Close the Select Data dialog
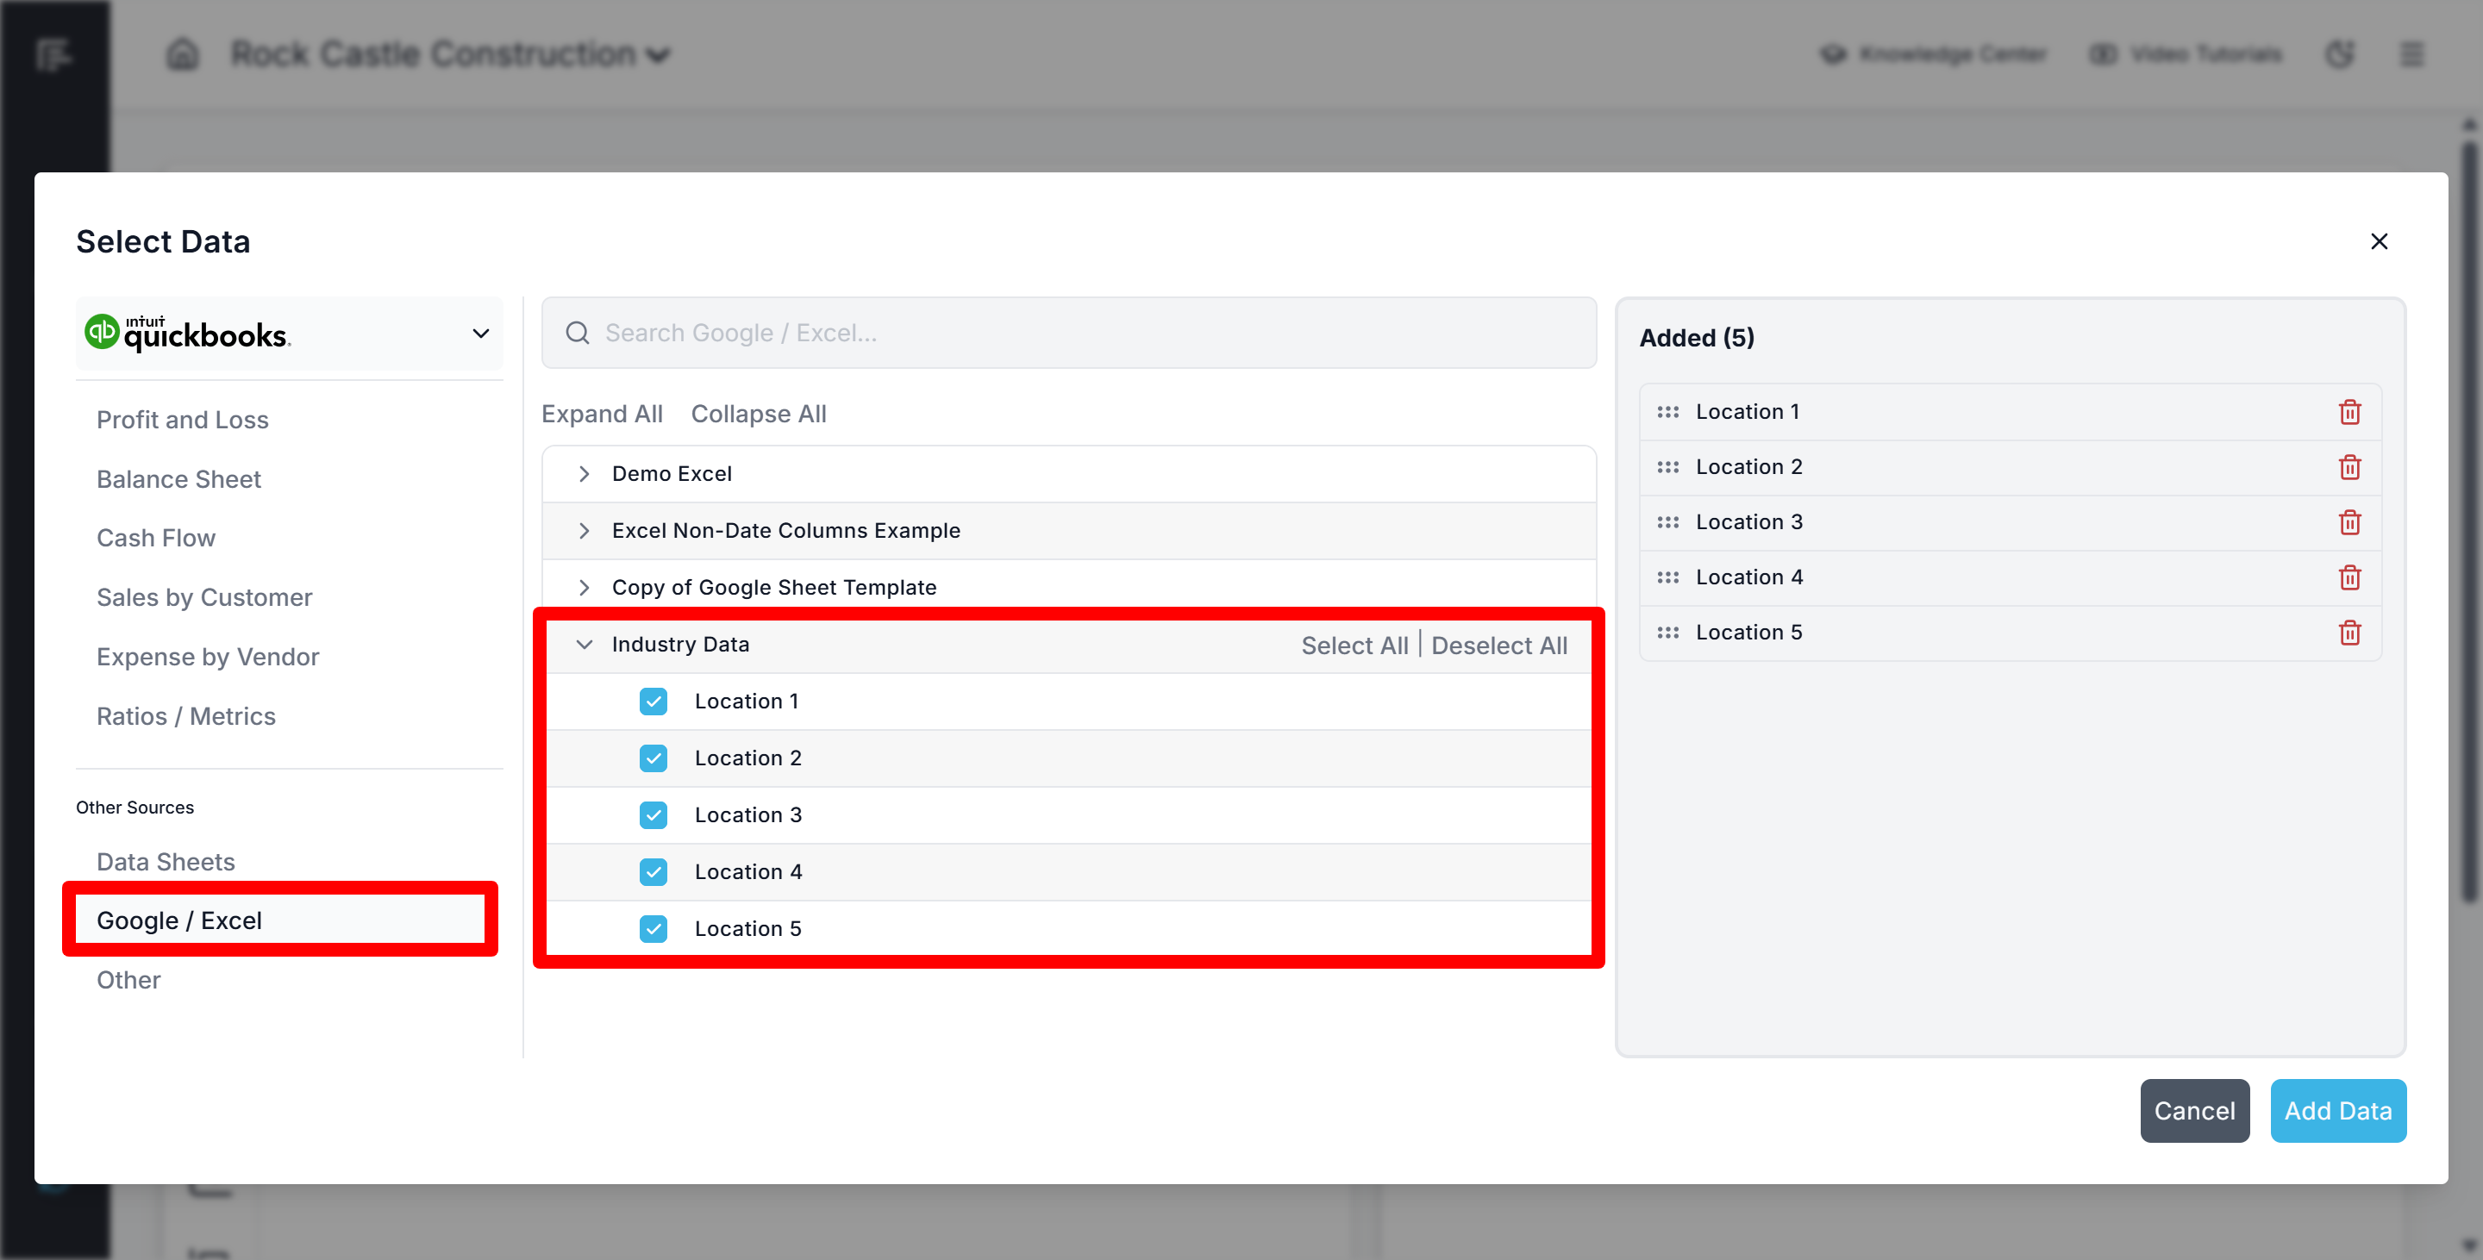 pyautogui.click(x=2378, y=240)
